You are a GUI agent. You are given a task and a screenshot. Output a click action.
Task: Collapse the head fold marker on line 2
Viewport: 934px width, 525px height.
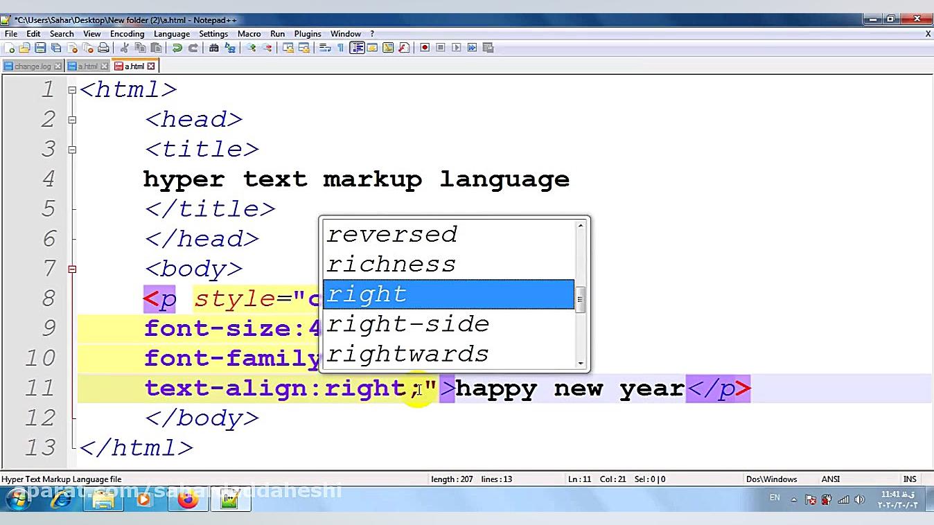pyautogui.click(x=72, y=119)
